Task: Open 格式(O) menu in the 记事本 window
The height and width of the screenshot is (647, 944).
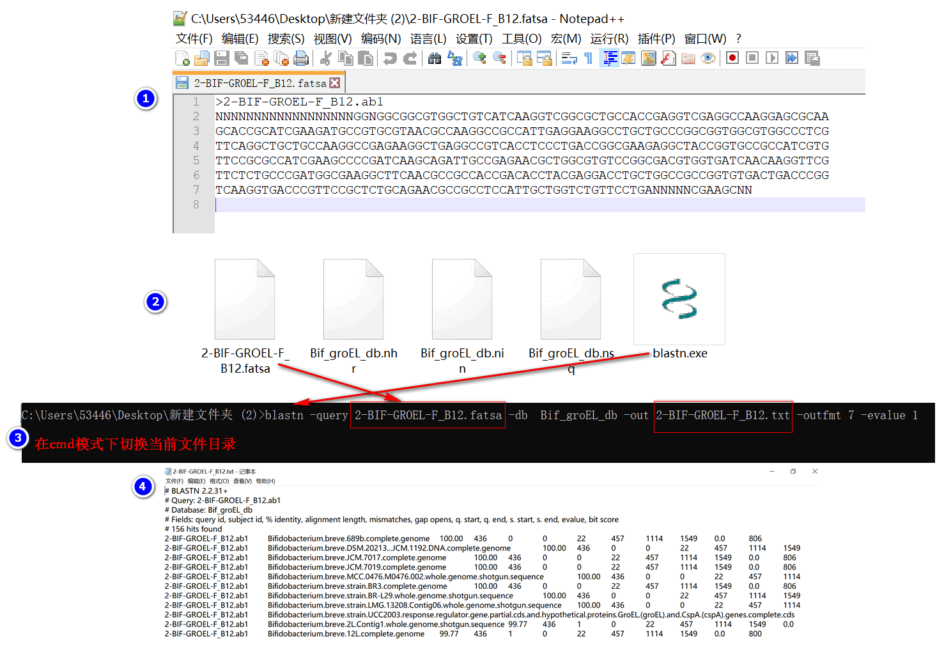Action: [219, 481]
